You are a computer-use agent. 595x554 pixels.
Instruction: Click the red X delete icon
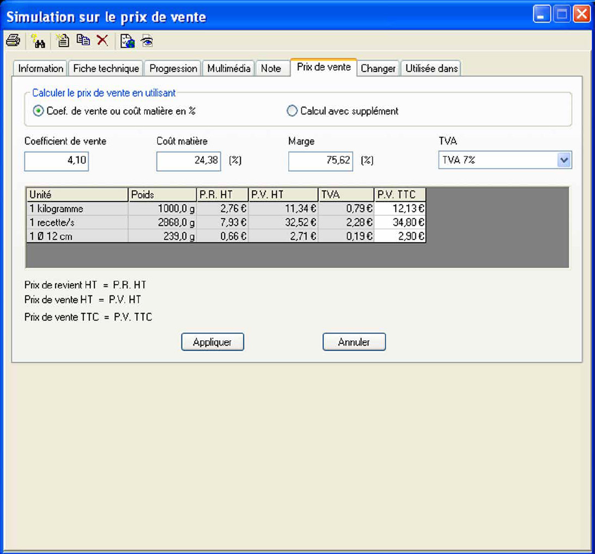[102, 40]
